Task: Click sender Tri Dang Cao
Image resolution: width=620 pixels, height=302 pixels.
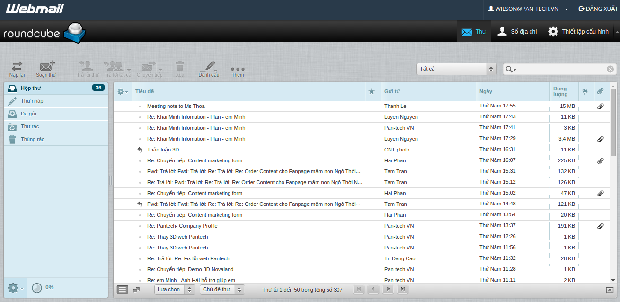Action: [399, 258]
